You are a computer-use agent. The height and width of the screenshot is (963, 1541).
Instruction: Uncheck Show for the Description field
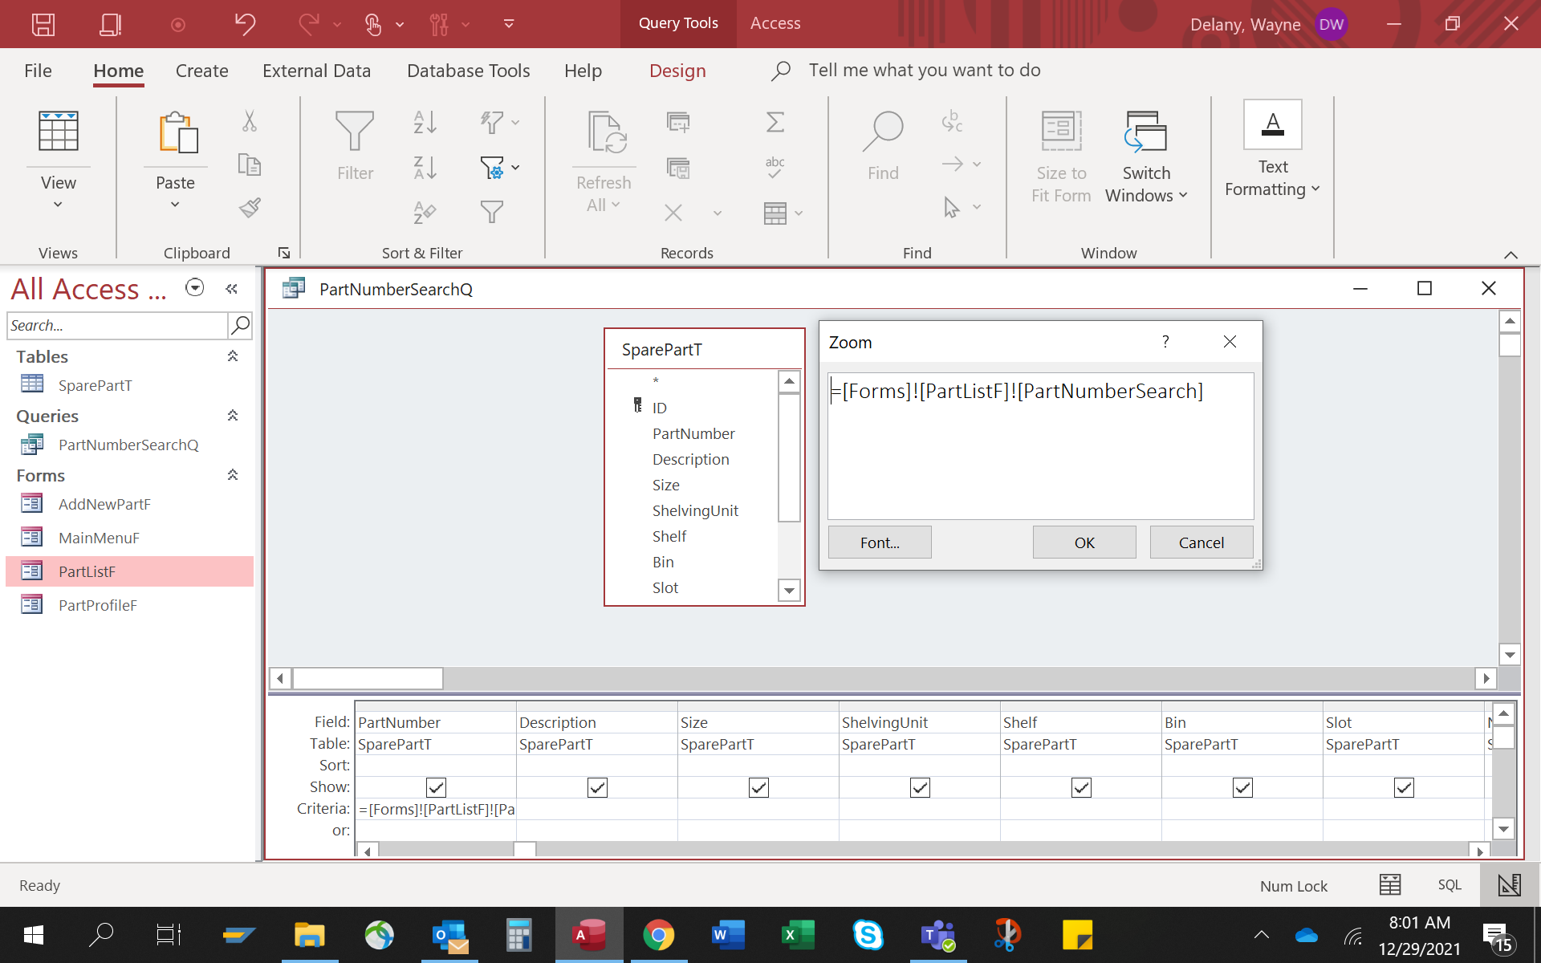(x=597, y=787)
